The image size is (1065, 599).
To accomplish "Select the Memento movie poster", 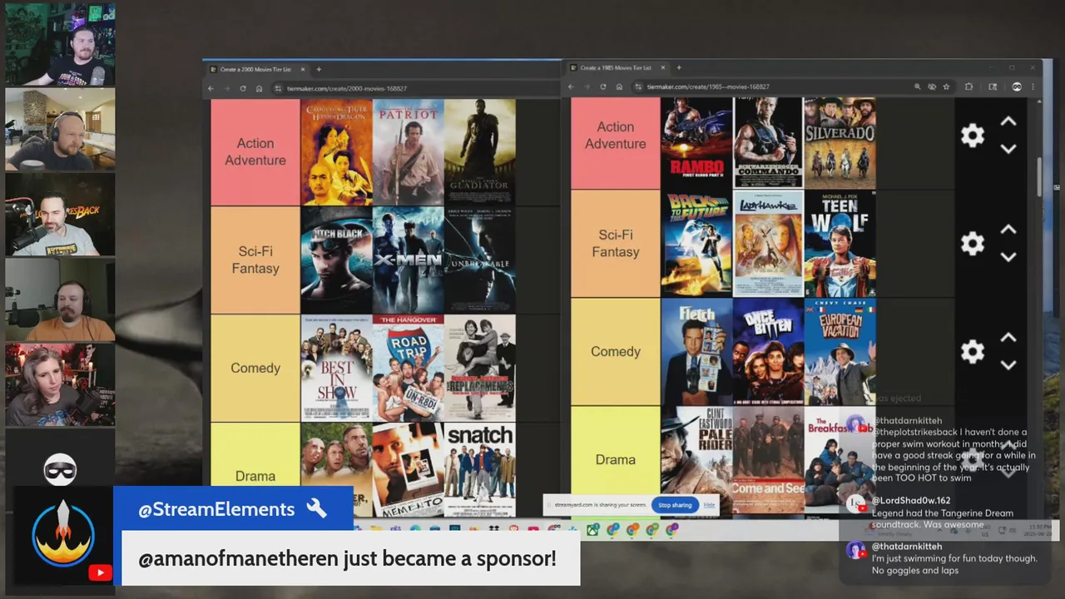I will [x=408, y=470].
